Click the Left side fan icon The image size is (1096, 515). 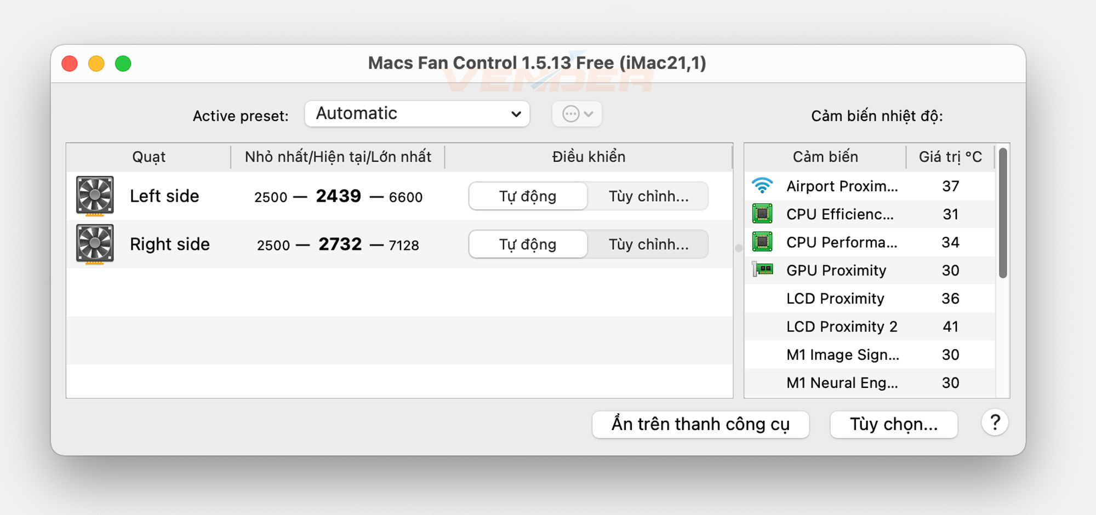coord(95,196)
